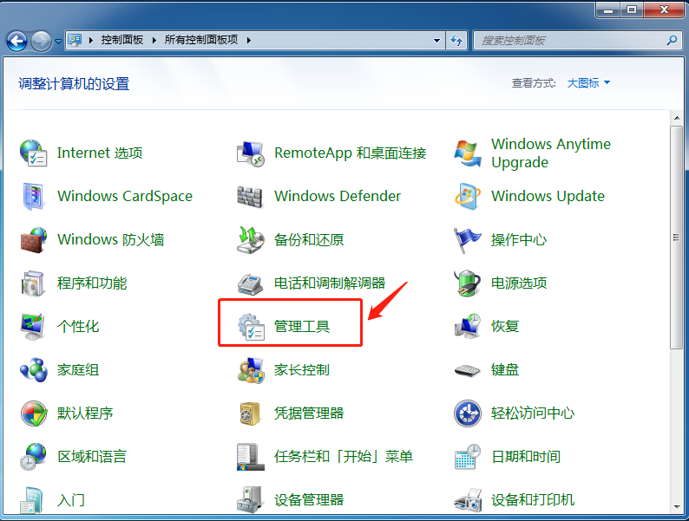Viewport: 689px width, 521px height.
Task: Click into the 搜索控制面板 search box
Action: tap(571, 40)
